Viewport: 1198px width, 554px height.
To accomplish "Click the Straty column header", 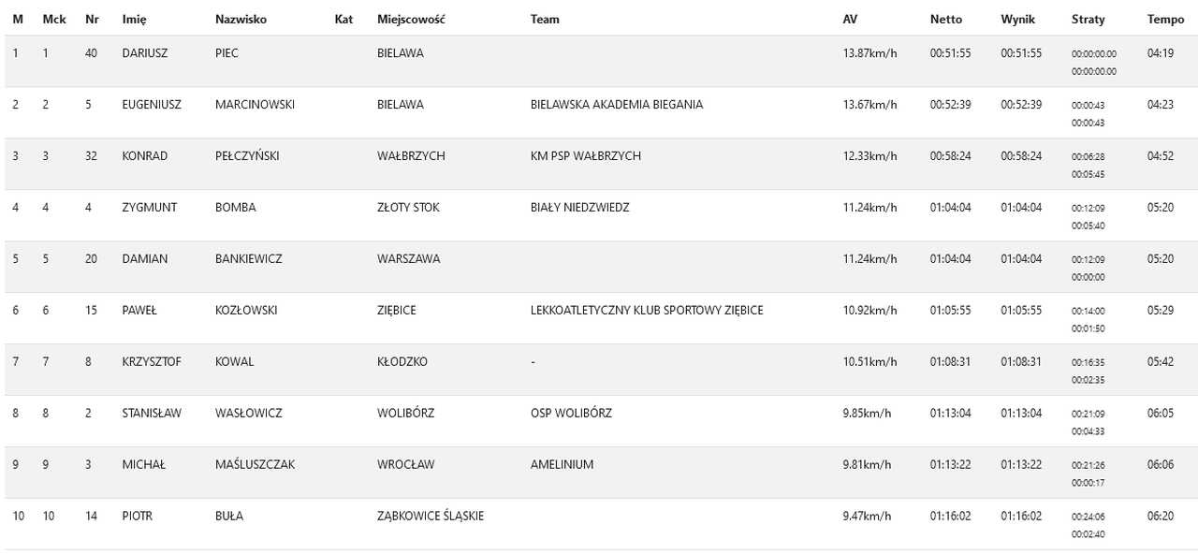I will (x=1088, y=19).
